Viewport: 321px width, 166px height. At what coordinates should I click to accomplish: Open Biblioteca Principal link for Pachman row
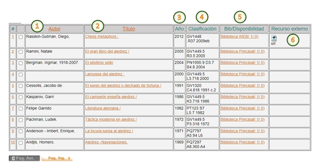click(242, 119)
